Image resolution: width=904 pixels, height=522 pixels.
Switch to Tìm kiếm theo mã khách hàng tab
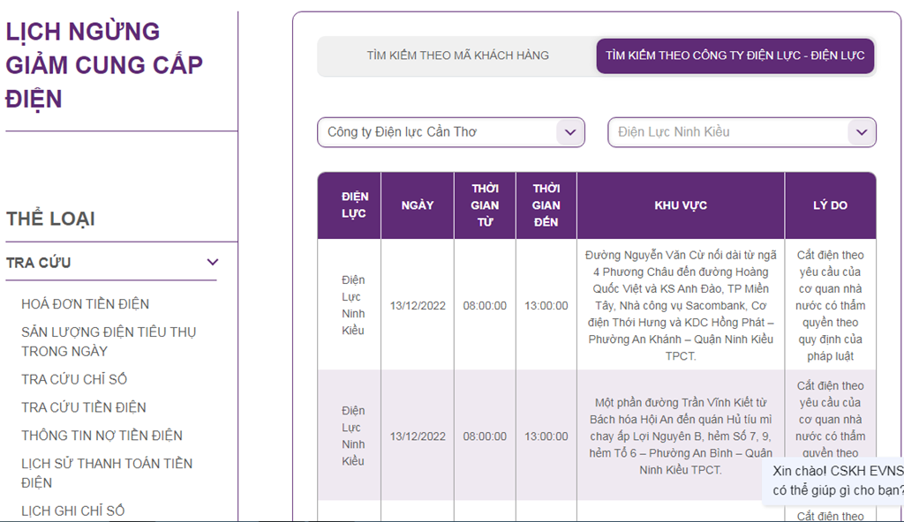point(457,56)
